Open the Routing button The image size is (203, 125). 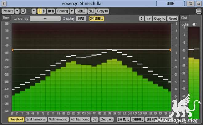pos(62,11)
